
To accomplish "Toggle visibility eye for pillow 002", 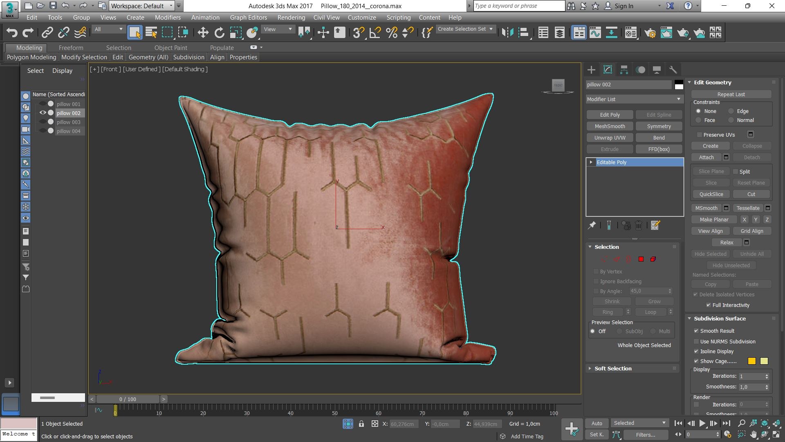I will [43, 113].
